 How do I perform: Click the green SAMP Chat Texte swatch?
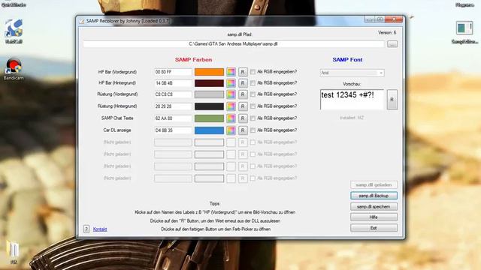point(209,118)
